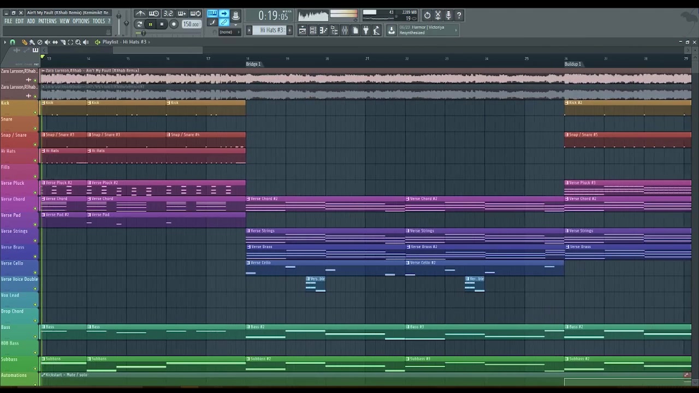Open the Subbass #2 clip menu at Buildup
Screen dimensions: 699x393
point(567,359)
